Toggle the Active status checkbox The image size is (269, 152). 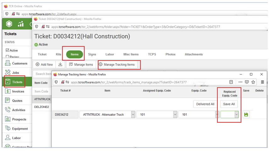click(x=7, y=50)
